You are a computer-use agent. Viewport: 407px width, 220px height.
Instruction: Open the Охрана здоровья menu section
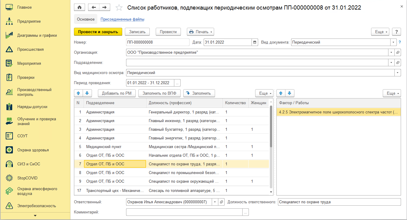click(33, 150)
